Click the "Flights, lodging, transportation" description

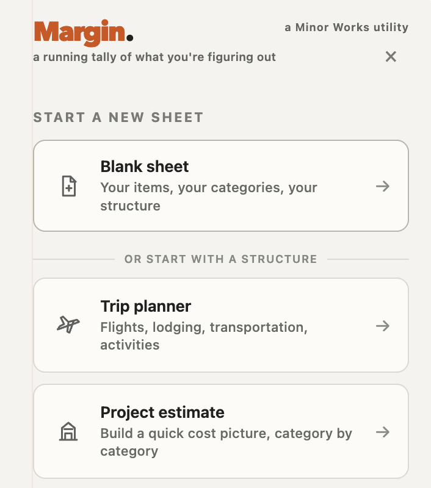coord(204,336)
